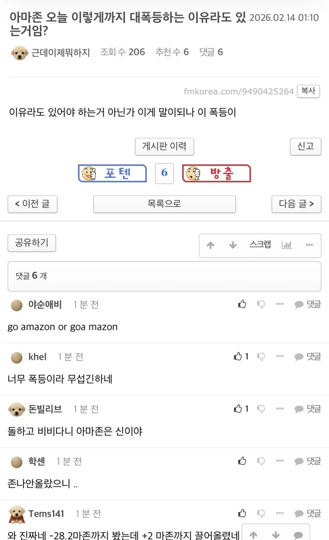The height and width of the screenshot is (540, 329).
Task: Click the upvote arrow above the comments section
Action: pos(211,246)
